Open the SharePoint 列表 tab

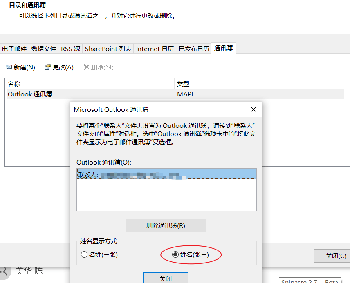108,49
